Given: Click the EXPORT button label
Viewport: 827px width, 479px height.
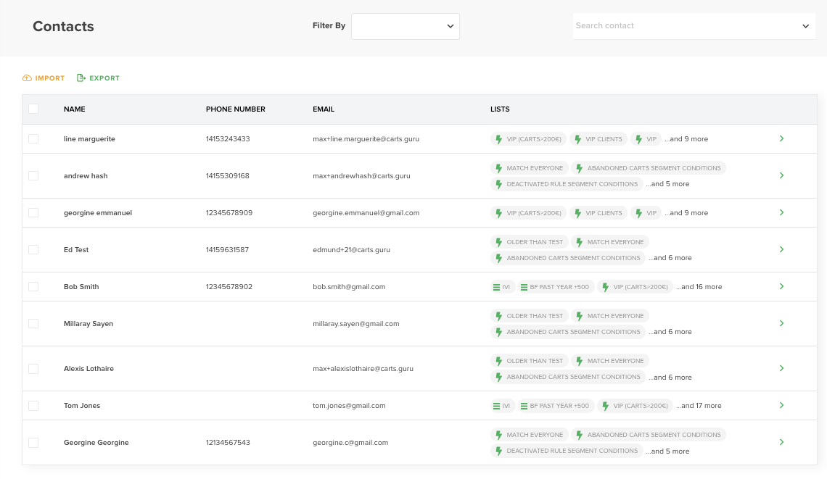Looking at the screenshot, I should [x=104, y=78].
